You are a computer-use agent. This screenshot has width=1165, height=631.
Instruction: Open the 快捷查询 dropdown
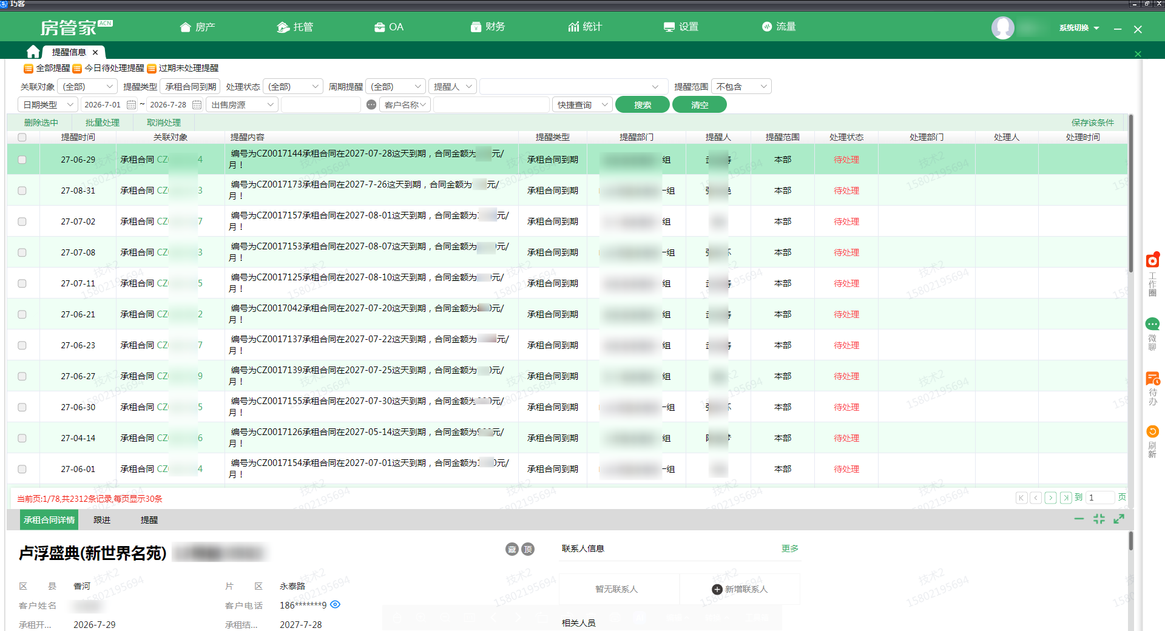pyautogui.click(x=582, y=105)
